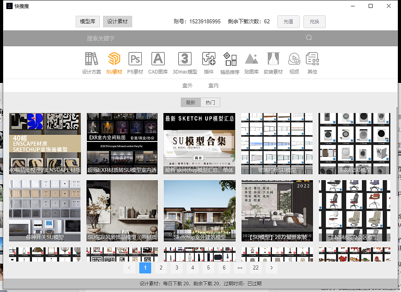
Task: Click the status bar 每日下载 20 text
Action: 176,284
